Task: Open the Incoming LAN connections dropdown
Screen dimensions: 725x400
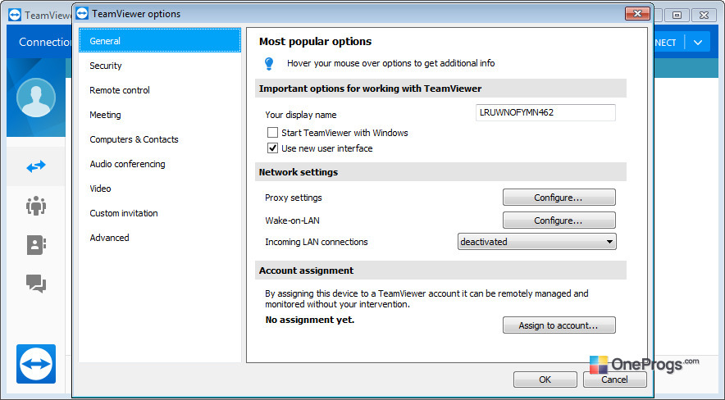Action: [537, 242]
